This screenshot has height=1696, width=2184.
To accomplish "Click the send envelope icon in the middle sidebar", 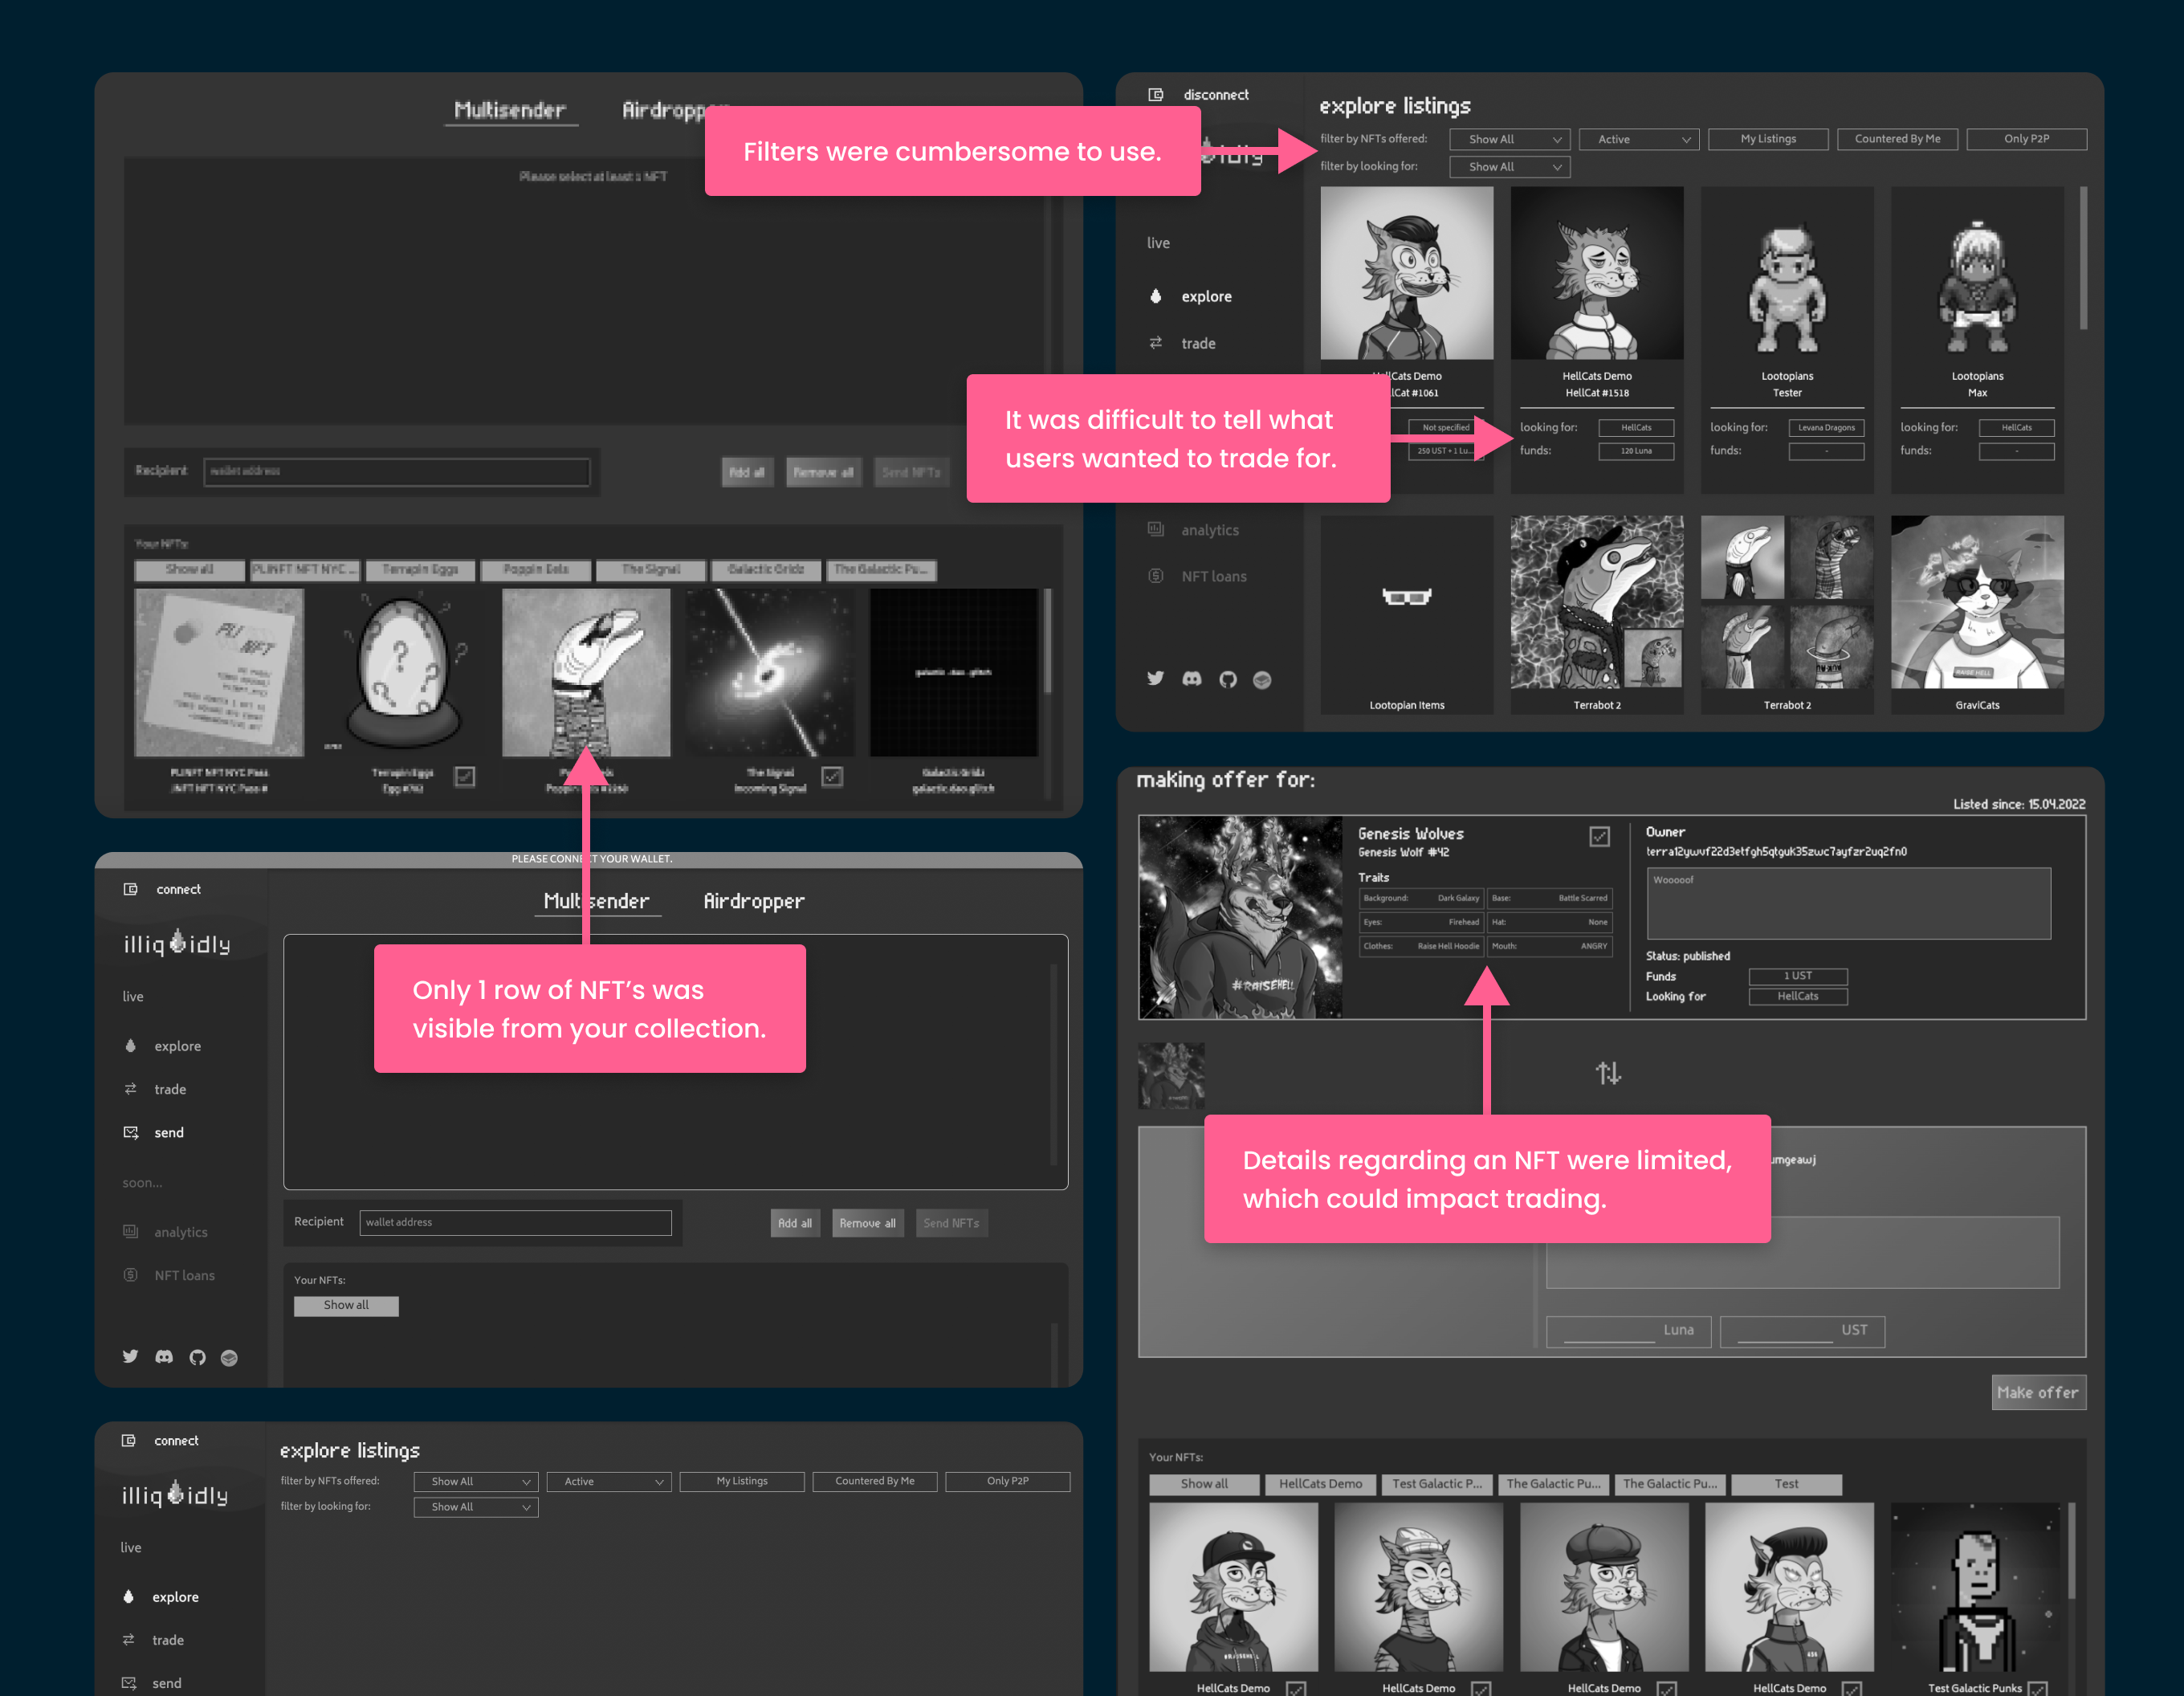I will click(130, 1132).
